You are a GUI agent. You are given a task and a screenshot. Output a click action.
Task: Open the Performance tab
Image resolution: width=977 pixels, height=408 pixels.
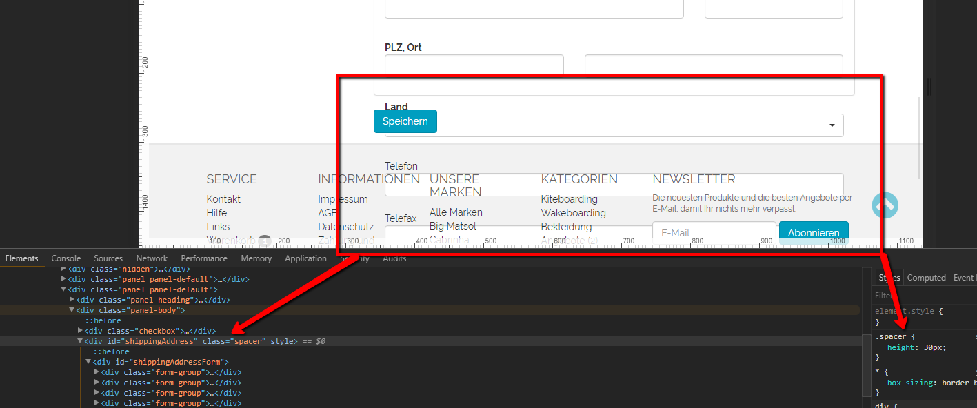[204, 258]
